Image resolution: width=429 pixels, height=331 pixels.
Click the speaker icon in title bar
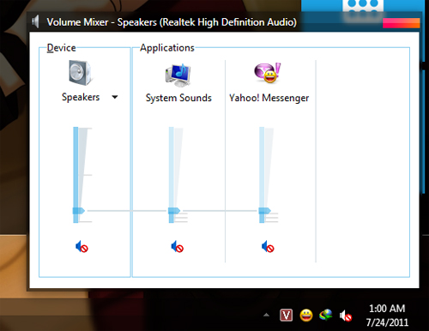[35, 21]
